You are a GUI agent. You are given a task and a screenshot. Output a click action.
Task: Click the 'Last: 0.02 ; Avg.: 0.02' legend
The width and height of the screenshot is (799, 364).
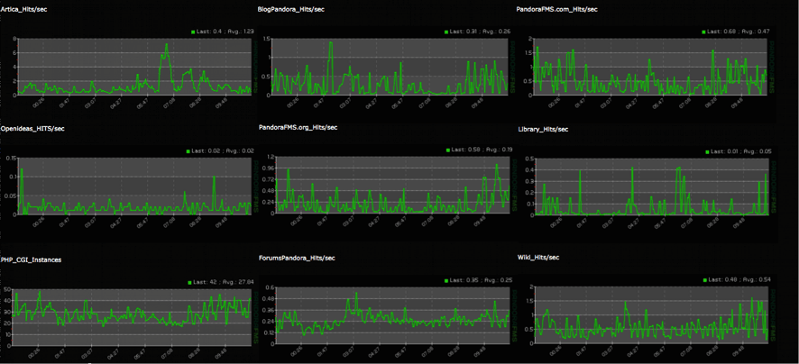point(222,151)
